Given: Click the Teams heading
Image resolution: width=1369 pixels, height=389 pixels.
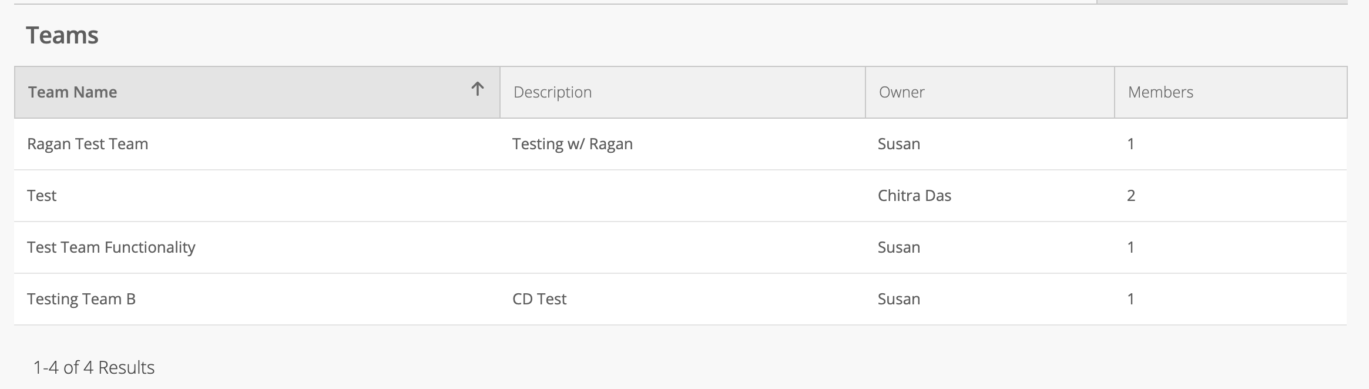Looking at the screenshot, I should coord(62,35).
